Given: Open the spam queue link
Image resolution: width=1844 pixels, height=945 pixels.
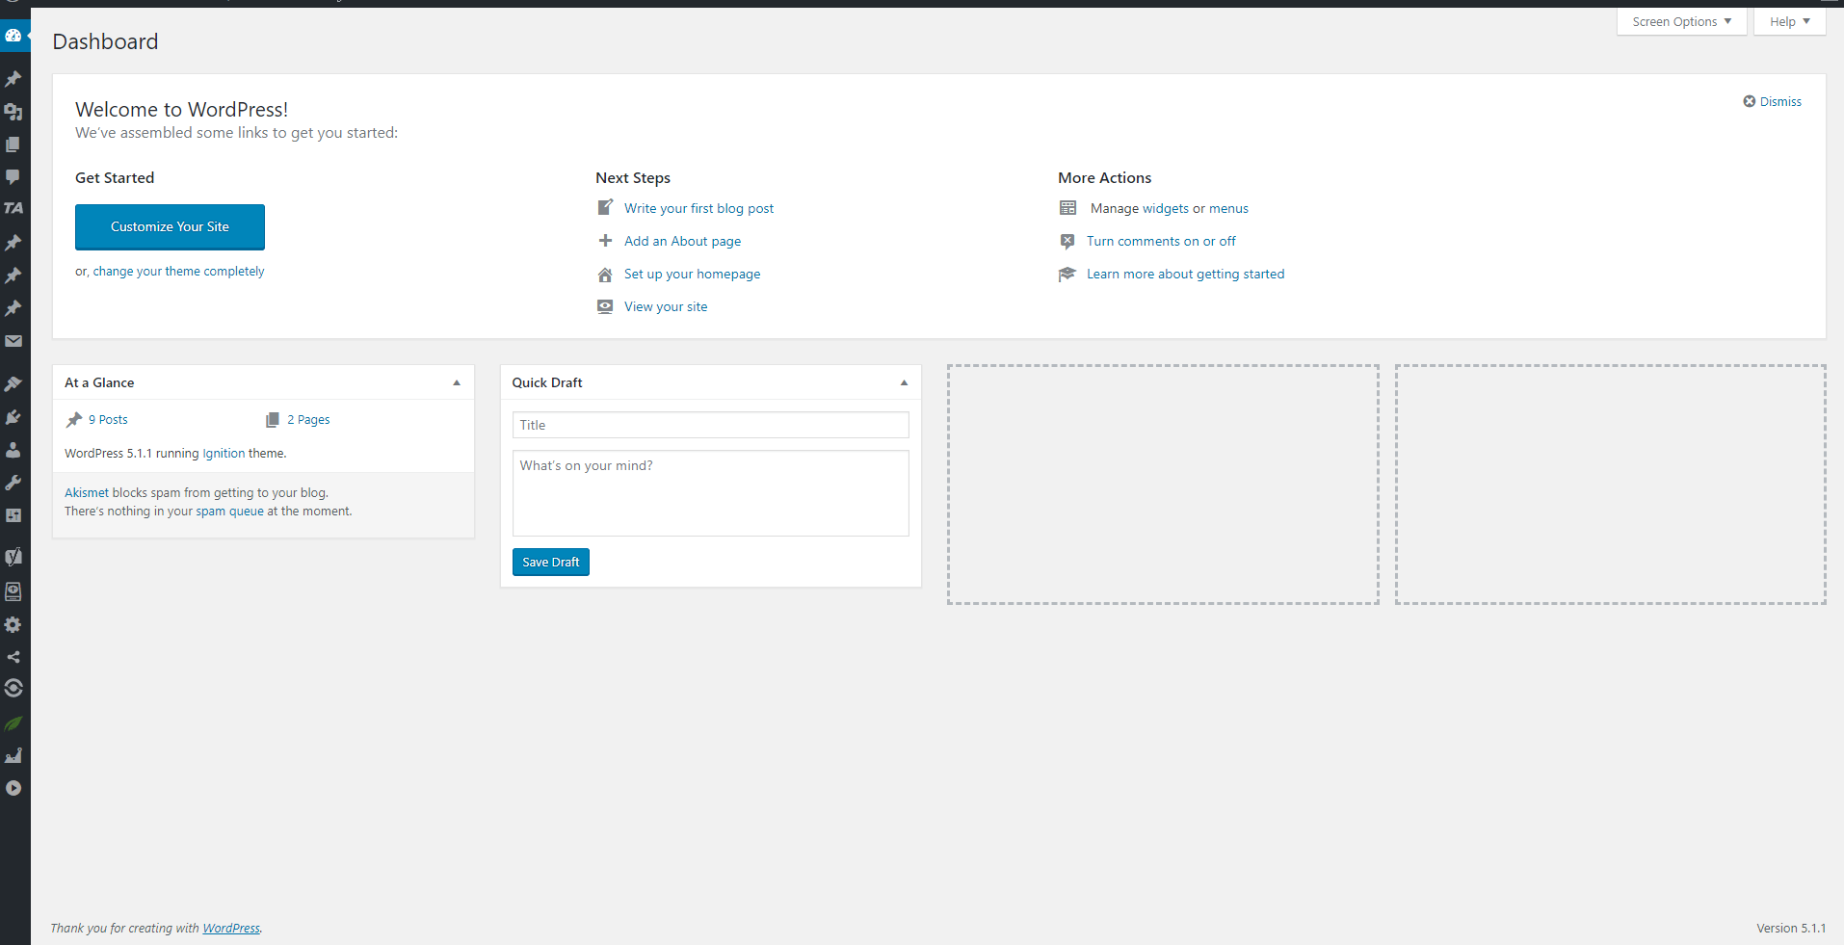Looking at the screenshot, I should pos(229,512).
